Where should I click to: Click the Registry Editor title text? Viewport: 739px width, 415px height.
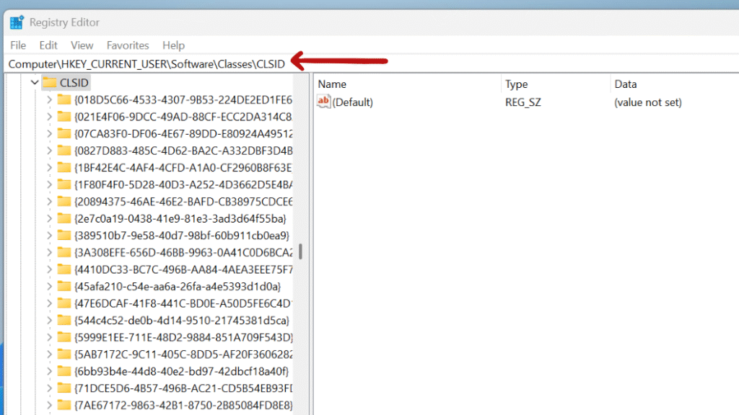64,22
